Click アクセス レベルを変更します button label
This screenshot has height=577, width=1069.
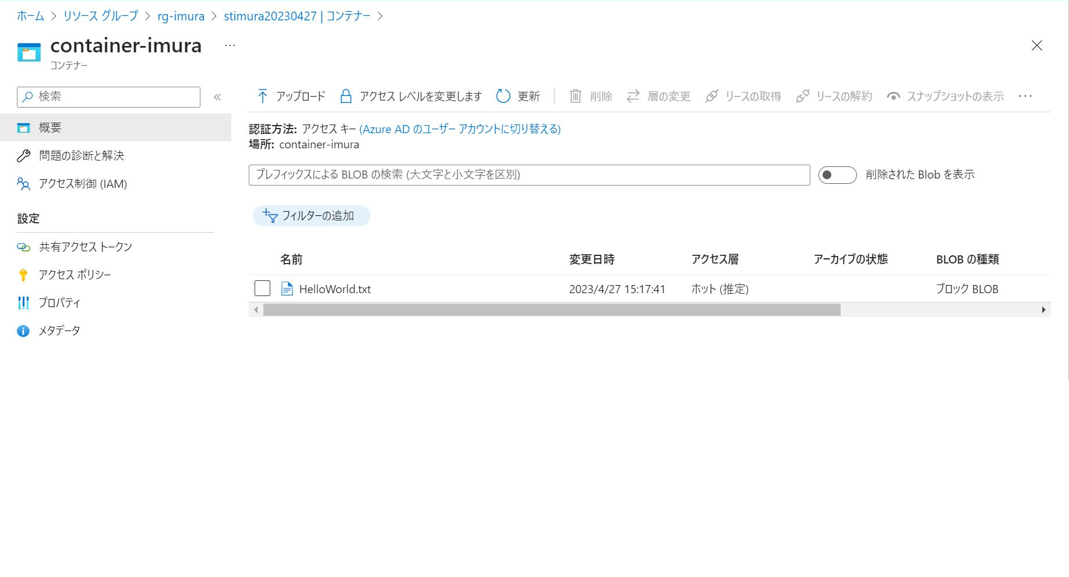(421, 96)
